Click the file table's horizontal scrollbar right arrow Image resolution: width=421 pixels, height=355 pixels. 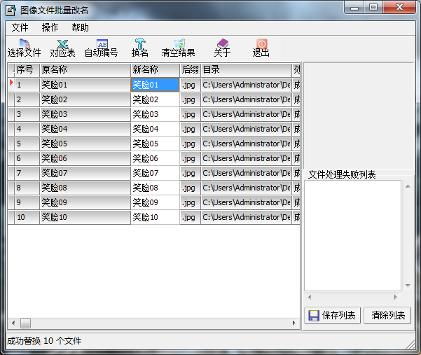[294, 323]
